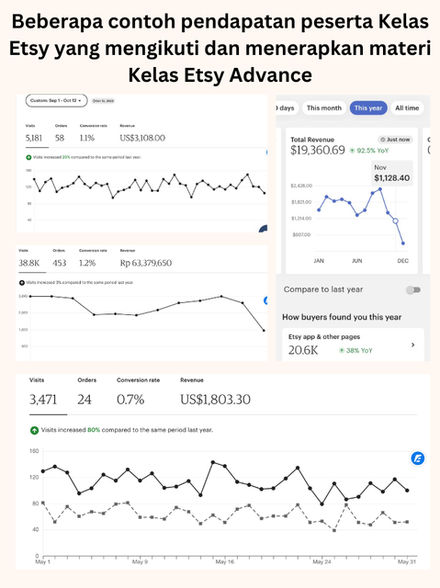This screenshot has height=588, width=440.
Task: Click the May 16 axis label
Action: 224,561
